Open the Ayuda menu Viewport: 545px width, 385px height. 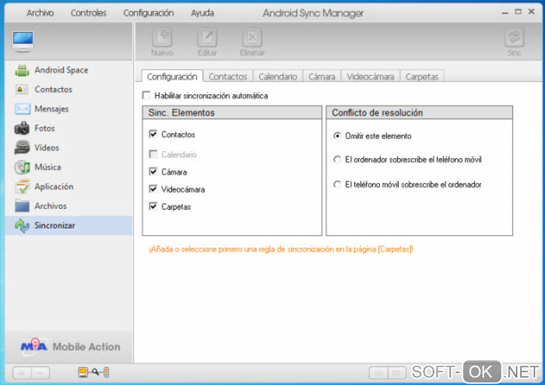(203, 13)
